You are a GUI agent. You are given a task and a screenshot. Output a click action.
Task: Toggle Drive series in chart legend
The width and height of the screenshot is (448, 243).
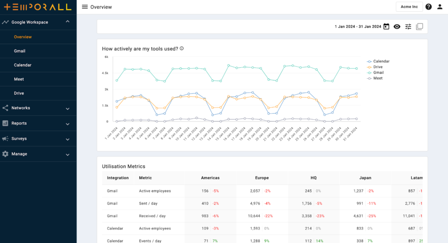pos(374,67)
